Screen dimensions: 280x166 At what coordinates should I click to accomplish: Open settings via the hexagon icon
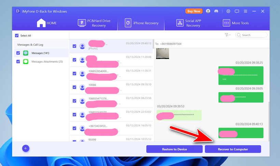click(x=228, y=11)
